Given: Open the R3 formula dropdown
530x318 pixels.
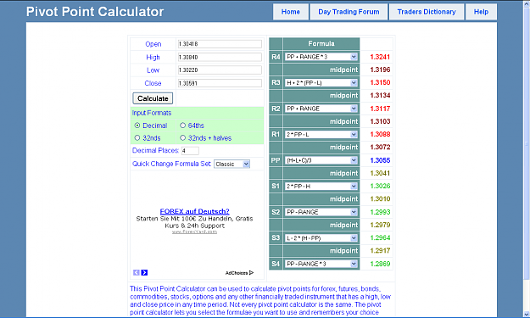Looking at the screenshot, I should [321, 83].
